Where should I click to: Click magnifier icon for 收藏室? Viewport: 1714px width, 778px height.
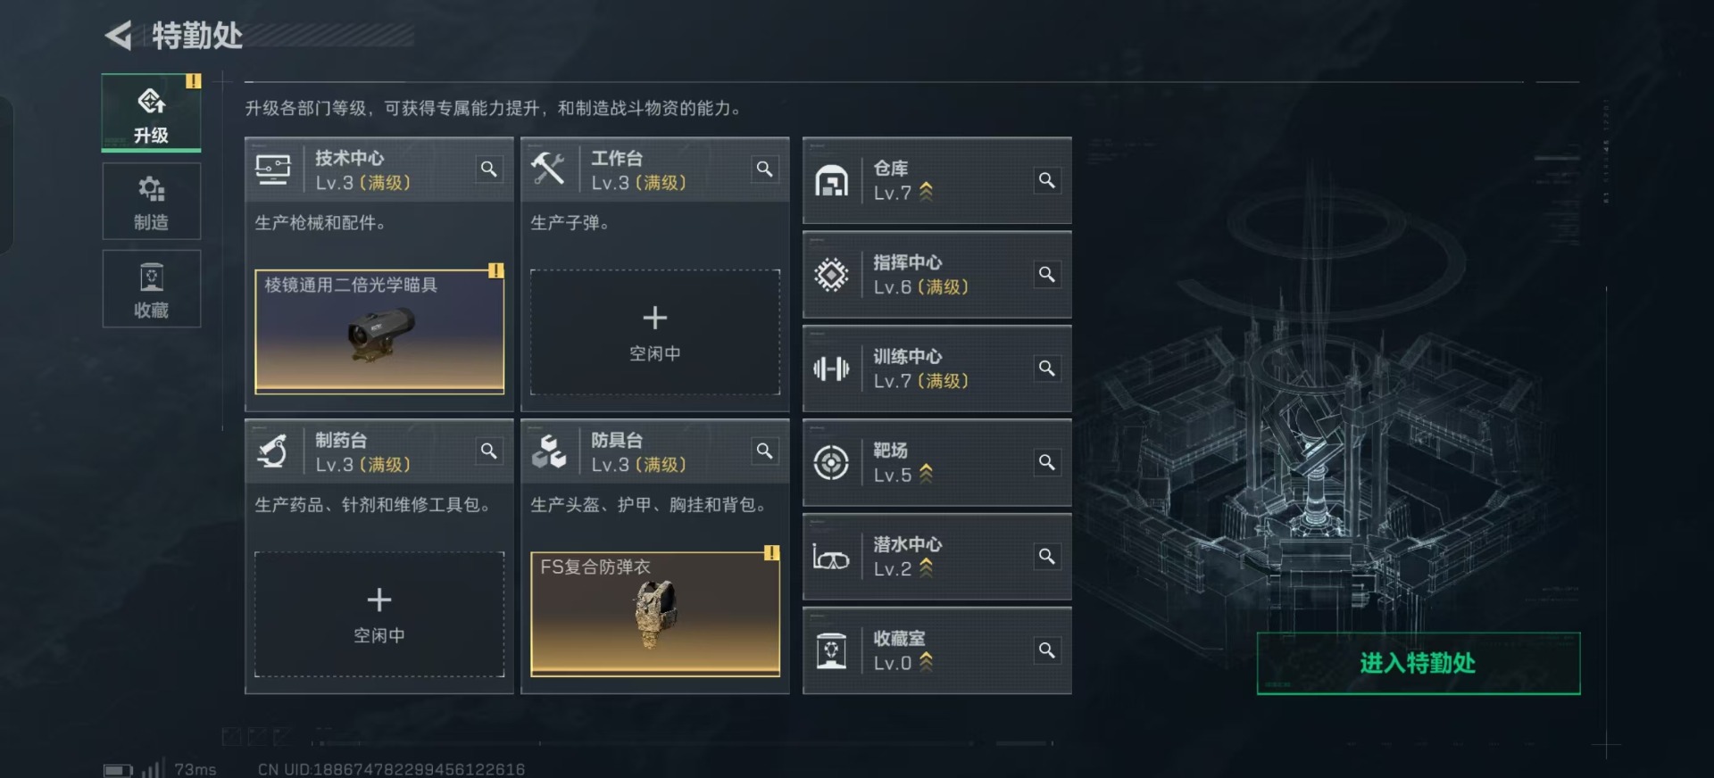pos(1047,650)
